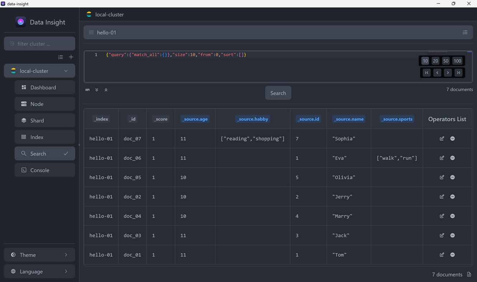Click the Data Insight logo icon
The height and width of the screenshot is (282, 477).
pyautogui.click(x=21, y=22)
